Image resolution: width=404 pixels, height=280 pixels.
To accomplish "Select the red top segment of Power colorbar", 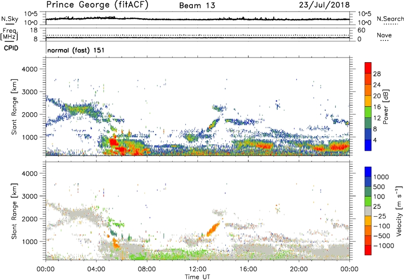I will tap(368, 68).
